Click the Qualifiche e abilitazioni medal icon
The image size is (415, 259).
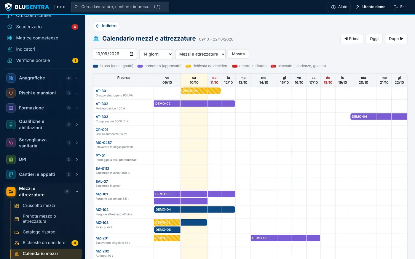[x=11, y=125]
